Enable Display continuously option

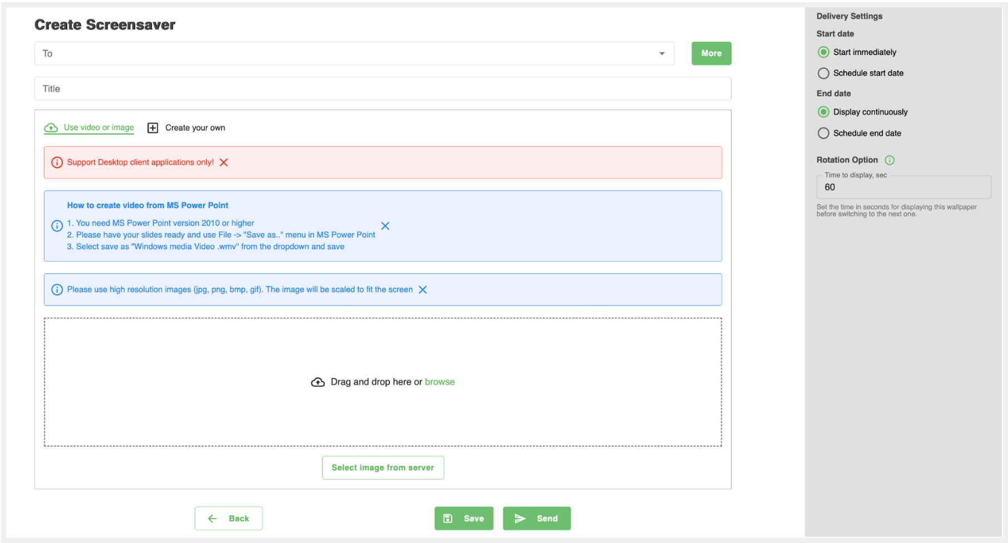coord(823,112)
